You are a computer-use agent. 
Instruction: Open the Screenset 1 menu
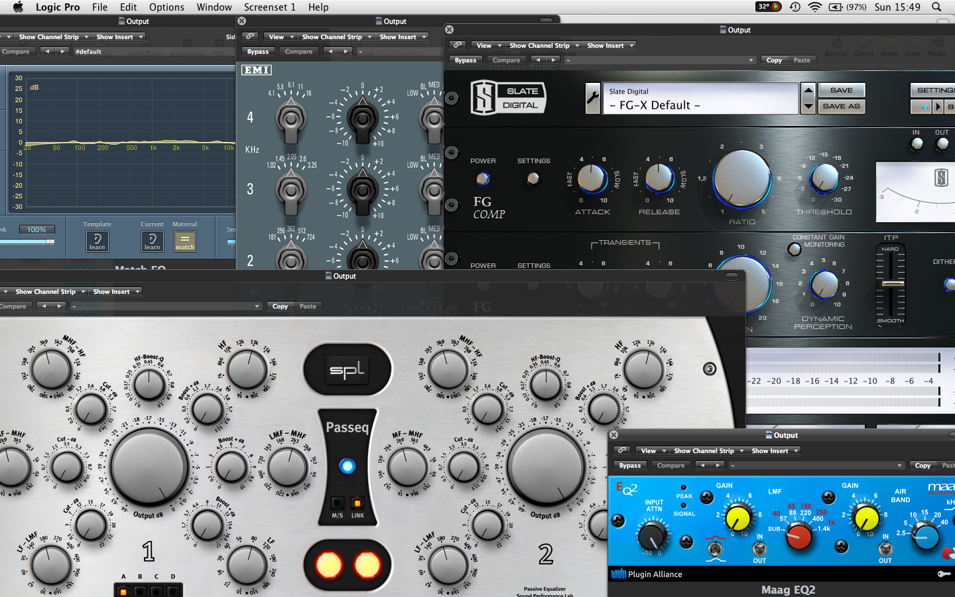[x=270, y=7]
